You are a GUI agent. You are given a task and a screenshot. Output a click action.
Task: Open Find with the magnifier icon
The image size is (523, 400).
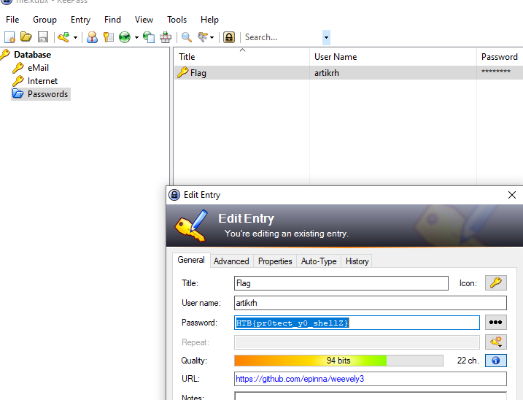[x=187, y=37]
